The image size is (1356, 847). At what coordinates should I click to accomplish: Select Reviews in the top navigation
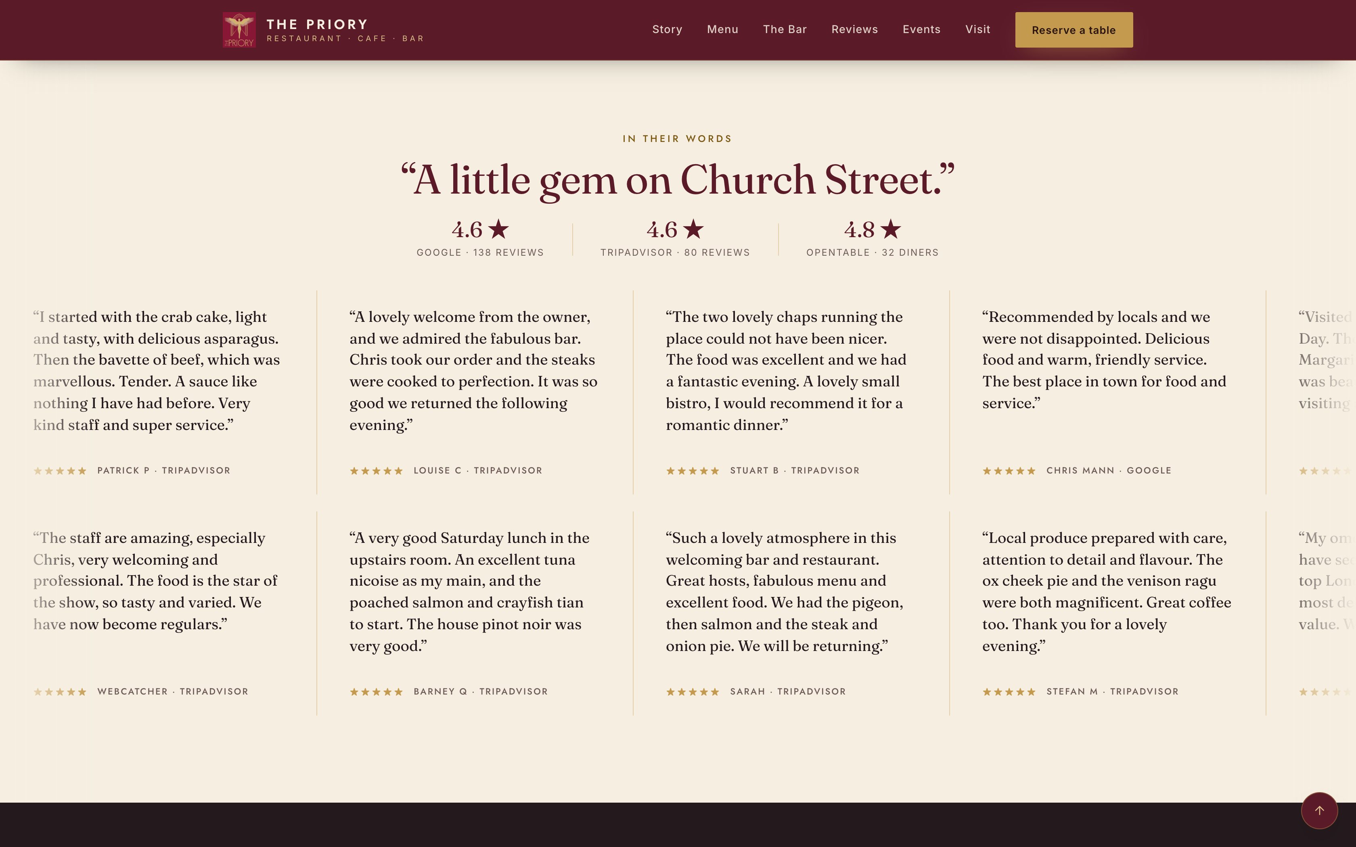pyautogui.click(x=854, y=29)
